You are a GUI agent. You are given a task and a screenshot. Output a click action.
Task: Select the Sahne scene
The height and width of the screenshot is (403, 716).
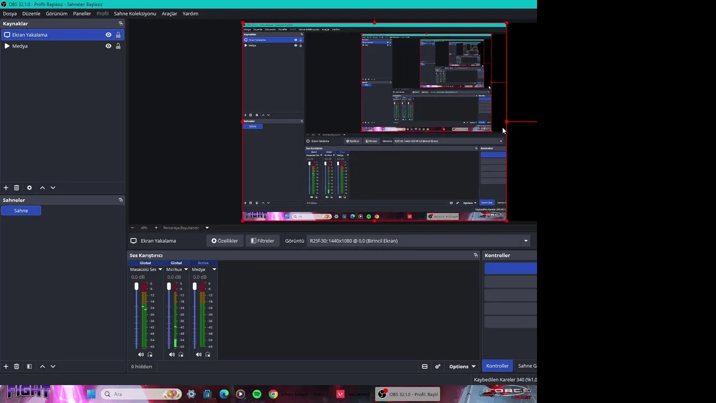pos(21,210)
